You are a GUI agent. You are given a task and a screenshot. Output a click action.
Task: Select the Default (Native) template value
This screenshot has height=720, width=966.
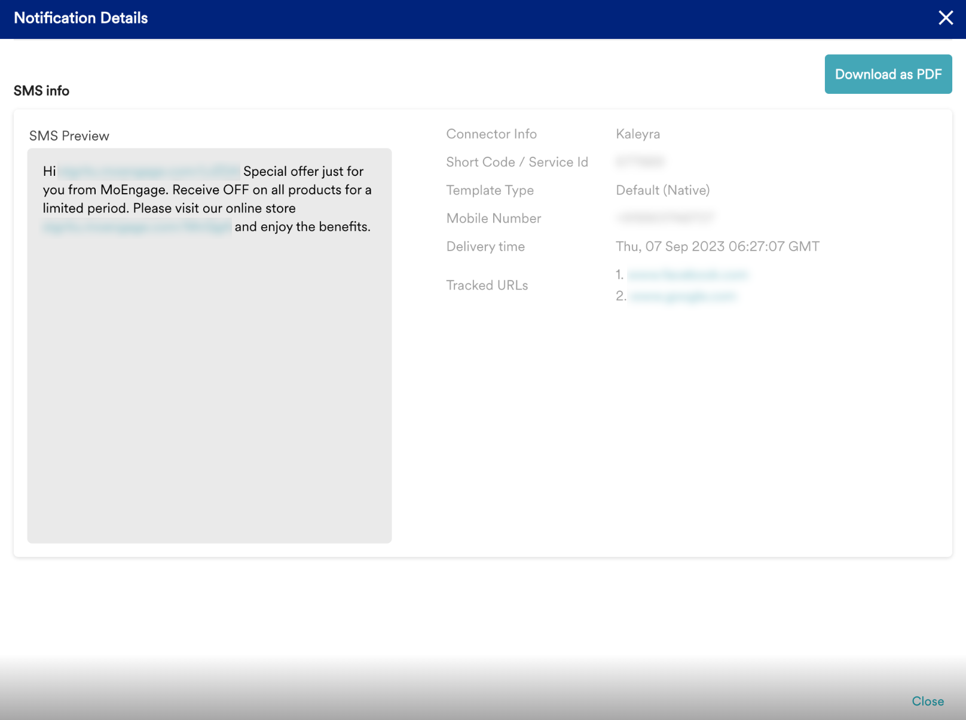click(x=662, y=190)
